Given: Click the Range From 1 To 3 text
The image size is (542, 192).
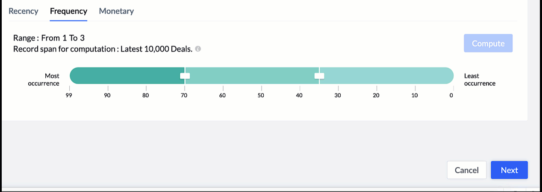Looking at the screenshot, I should (49, 38).
